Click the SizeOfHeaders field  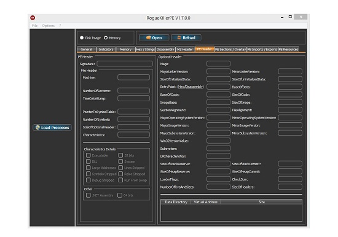(x=290, y=187)
